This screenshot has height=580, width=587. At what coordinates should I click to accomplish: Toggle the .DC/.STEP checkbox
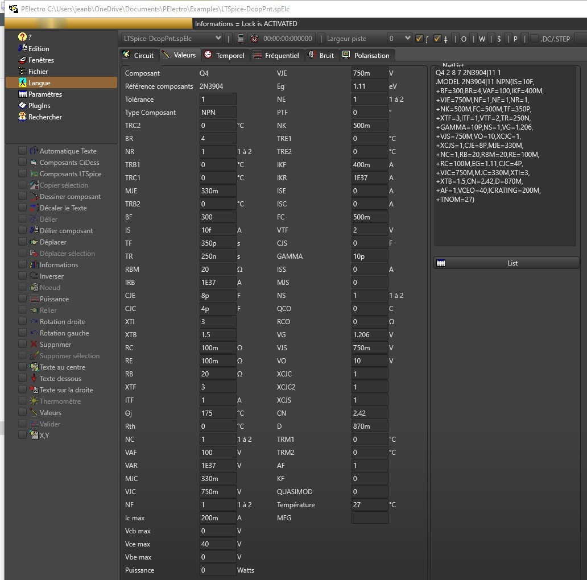click(x=534, y=39)
